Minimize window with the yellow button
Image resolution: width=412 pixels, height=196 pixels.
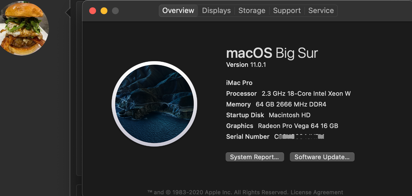click(x=104, y=11)
